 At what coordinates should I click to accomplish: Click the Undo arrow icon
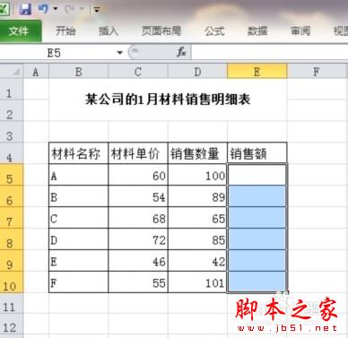pos(43,9)
